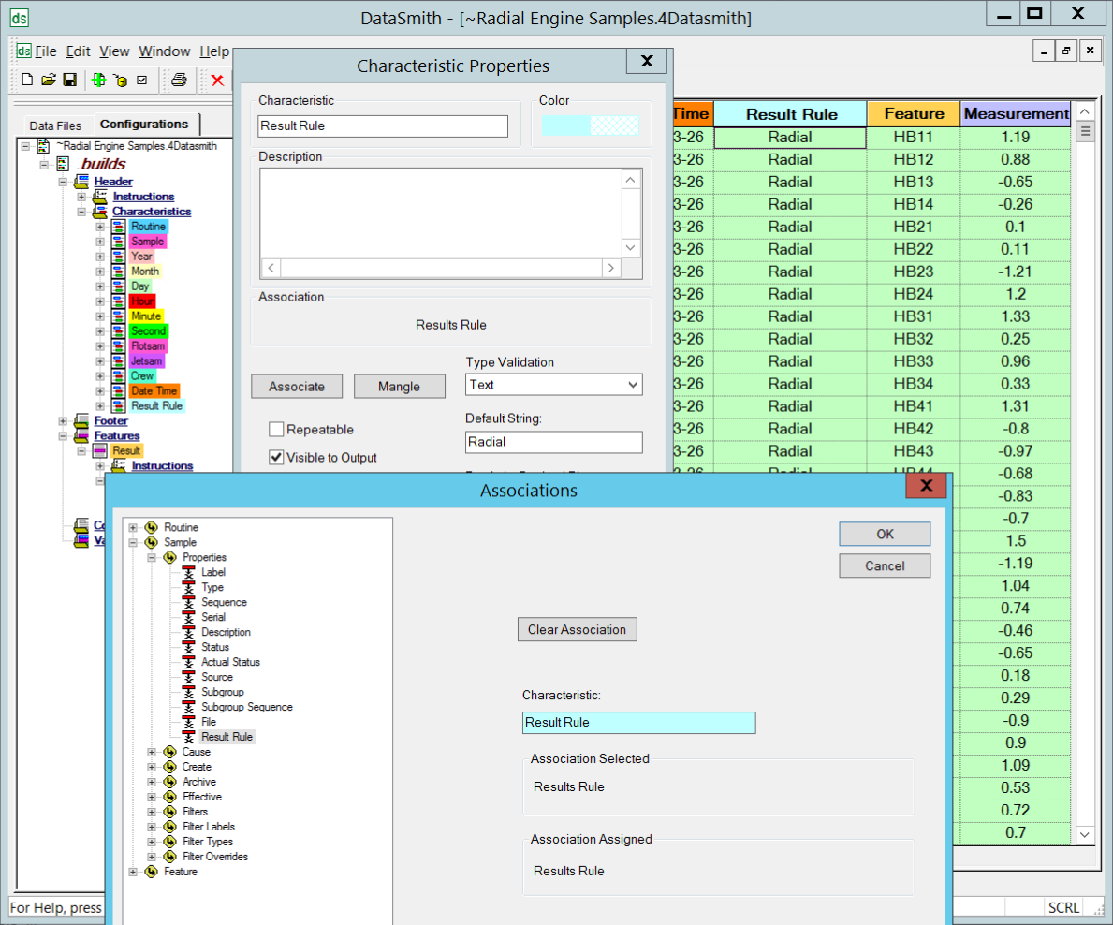Expand the Footer node in Configurations tree
Image resolution: width=1113 pixels, height=925 pixels.
click(x=63, y=421)
